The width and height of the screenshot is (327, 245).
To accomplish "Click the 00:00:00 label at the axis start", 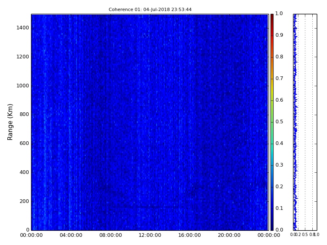I will [31, 235].
